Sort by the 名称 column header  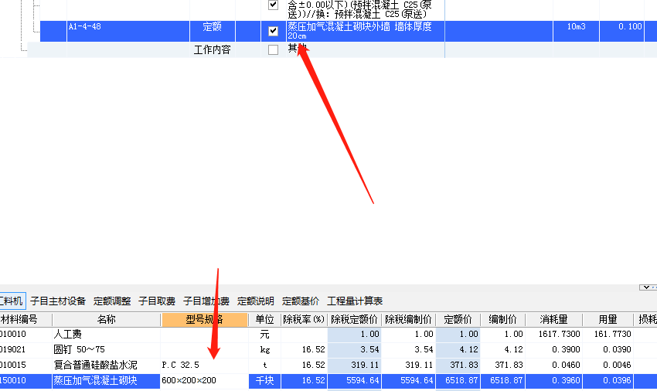[107, 320]
